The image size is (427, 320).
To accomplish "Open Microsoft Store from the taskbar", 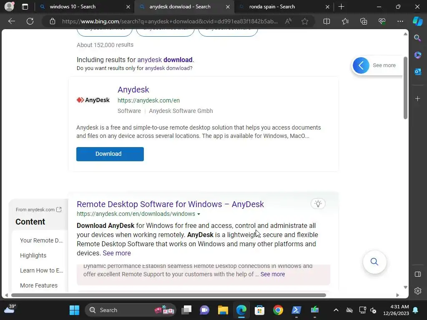I will (x=259, y=310).
